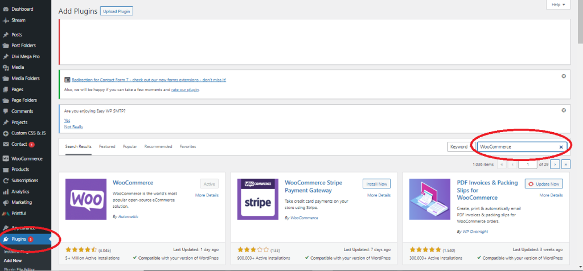Open the Media library icon

tap(6, 68)
